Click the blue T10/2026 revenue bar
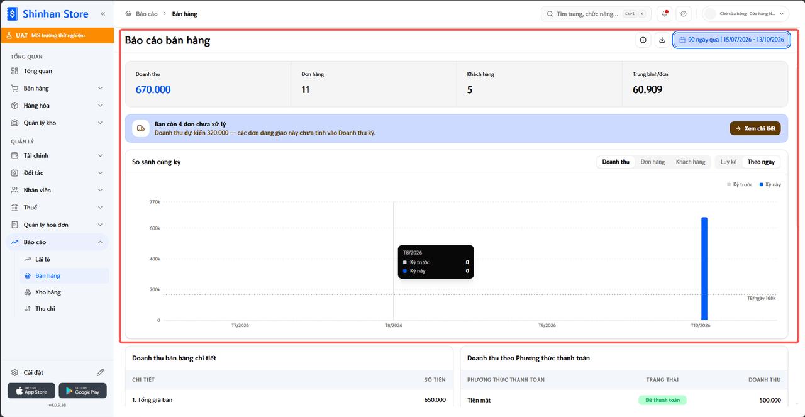Viewport: 805px width, 417px height. pyautogui.click(x=704, y=269)
